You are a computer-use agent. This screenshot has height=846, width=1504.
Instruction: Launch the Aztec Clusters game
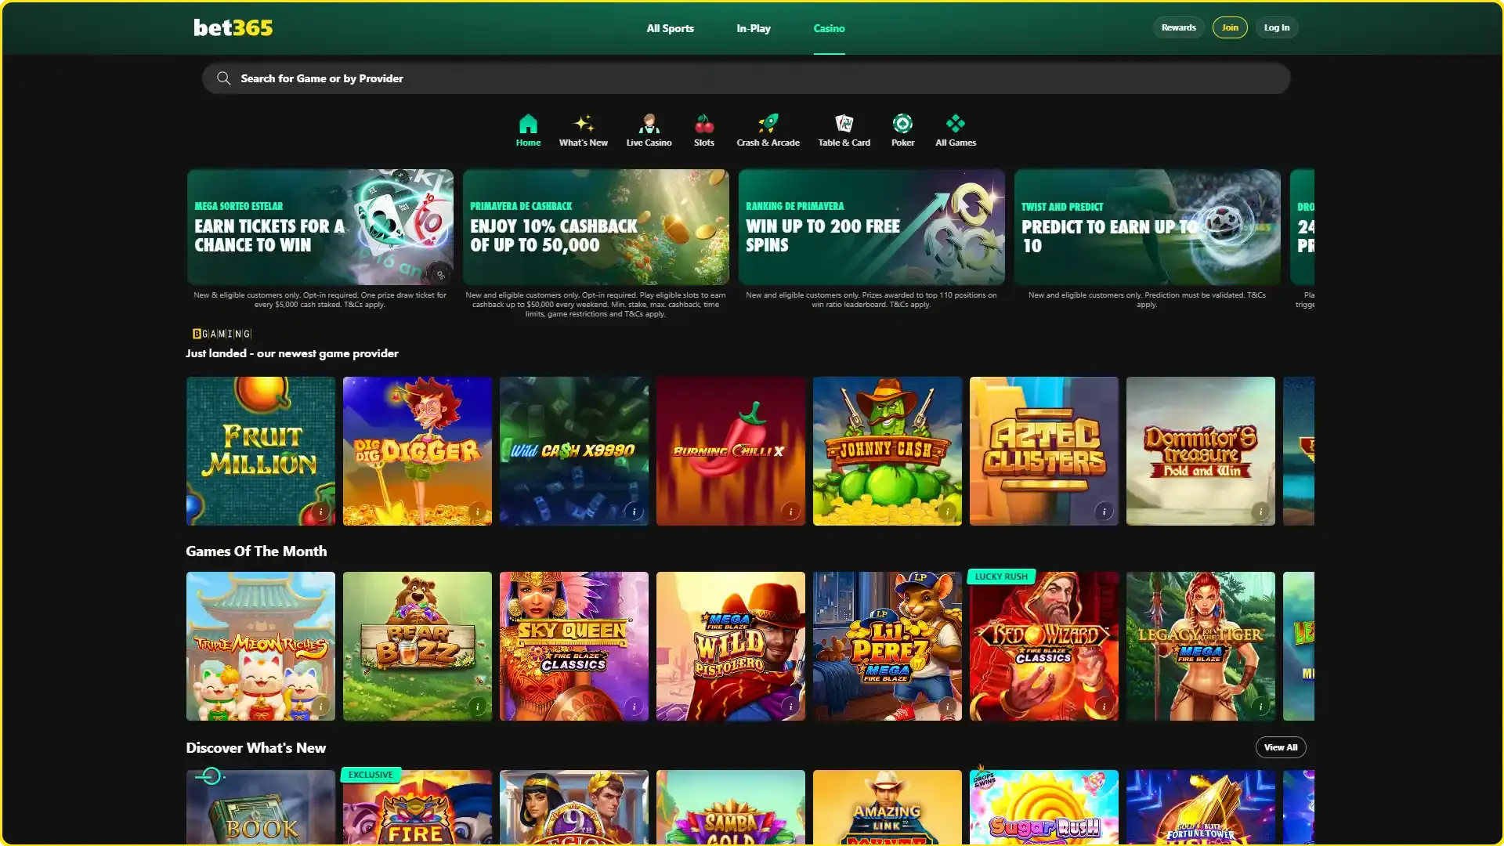(x=1044, y=450)
